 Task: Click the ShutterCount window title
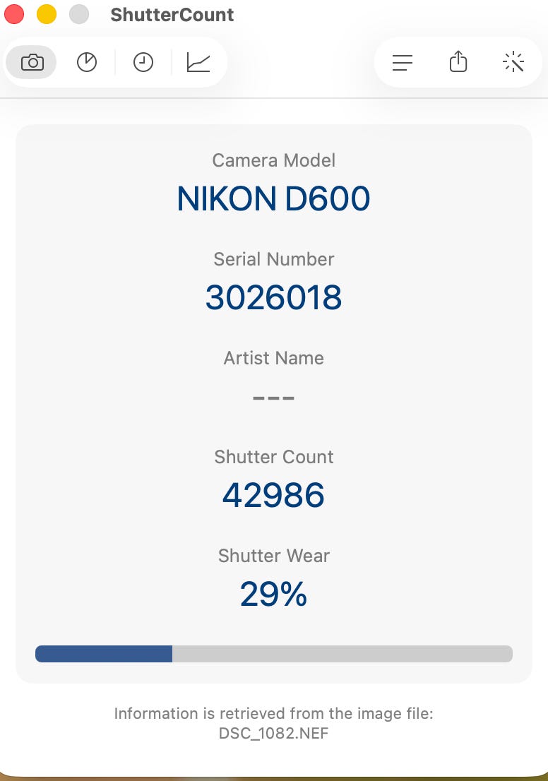[x=172, y=15]
